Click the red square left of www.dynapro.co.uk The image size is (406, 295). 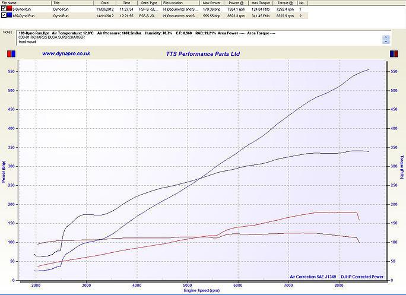click(8, 54)
